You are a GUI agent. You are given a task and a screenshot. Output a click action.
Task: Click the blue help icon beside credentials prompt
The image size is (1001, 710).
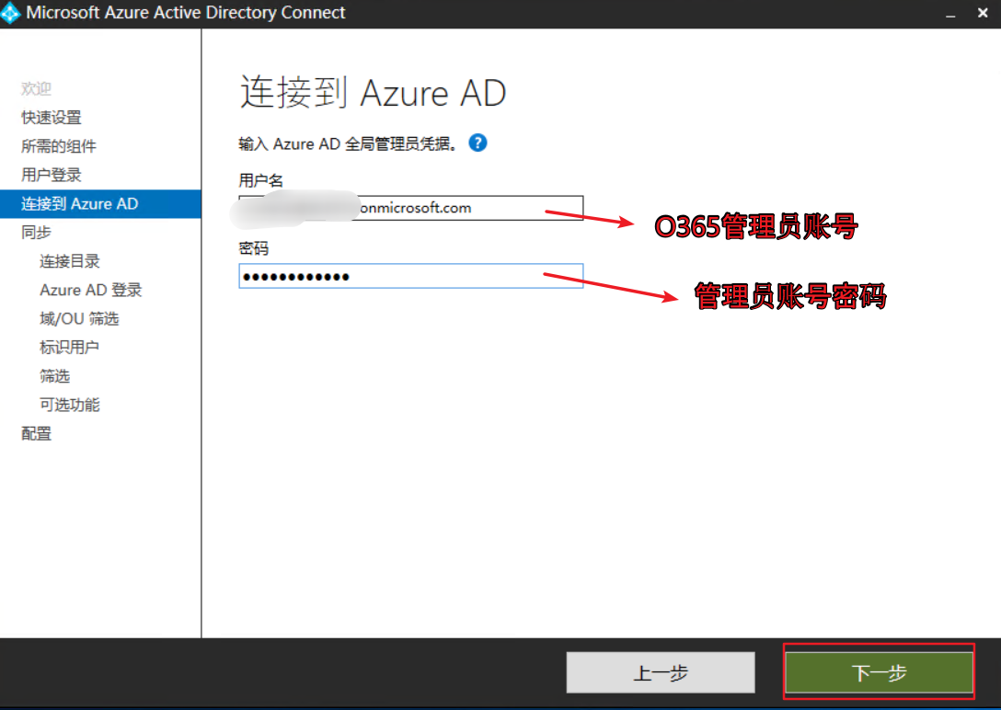[x=477, y=143]
